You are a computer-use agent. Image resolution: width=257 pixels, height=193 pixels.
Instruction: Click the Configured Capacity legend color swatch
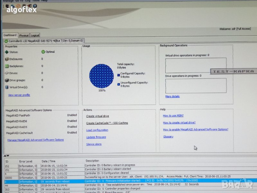click(119, 75)
